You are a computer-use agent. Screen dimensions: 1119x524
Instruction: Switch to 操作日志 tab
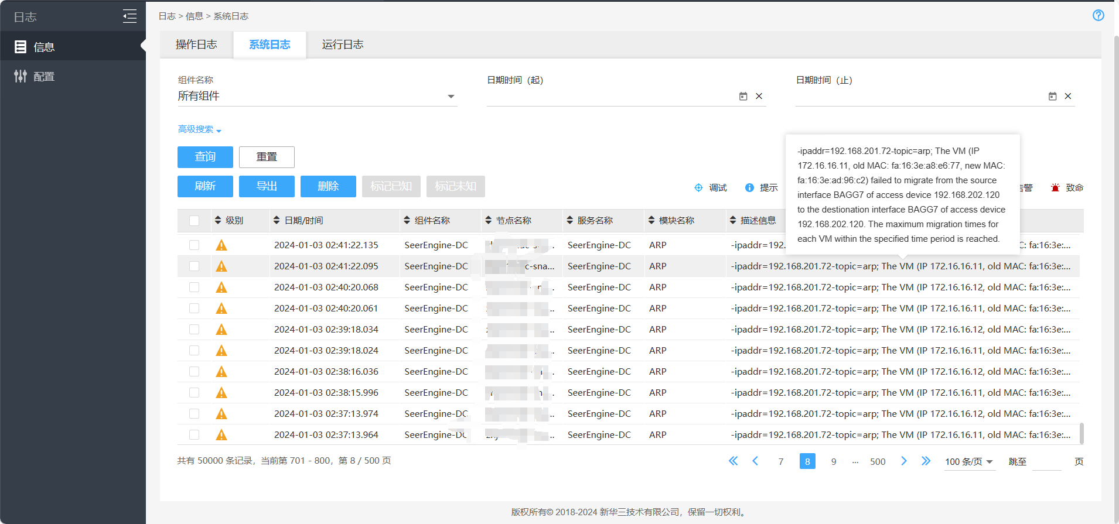point(196,44)
